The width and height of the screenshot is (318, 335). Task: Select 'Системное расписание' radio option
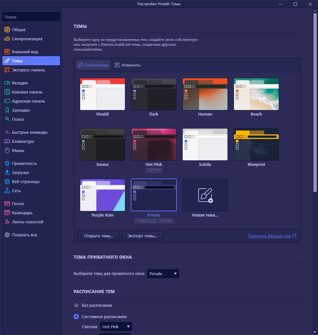pos(76,316)
